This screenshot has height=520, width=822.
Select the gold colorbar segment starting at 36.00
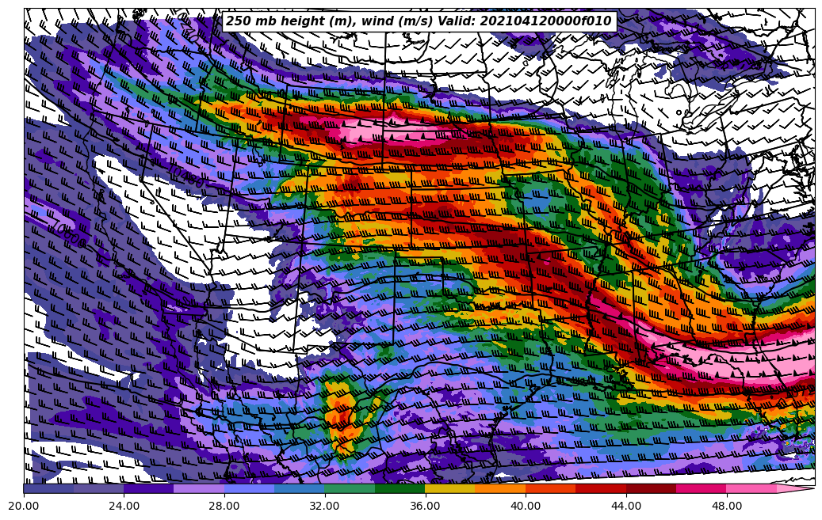(x=450, y=488)
